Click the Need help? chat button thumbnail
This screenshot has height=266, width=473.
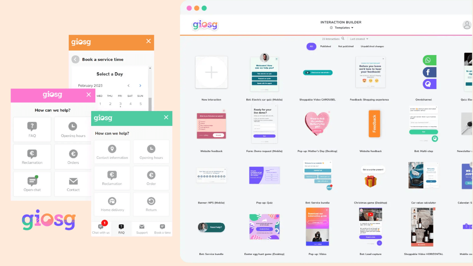click(211, 227)
